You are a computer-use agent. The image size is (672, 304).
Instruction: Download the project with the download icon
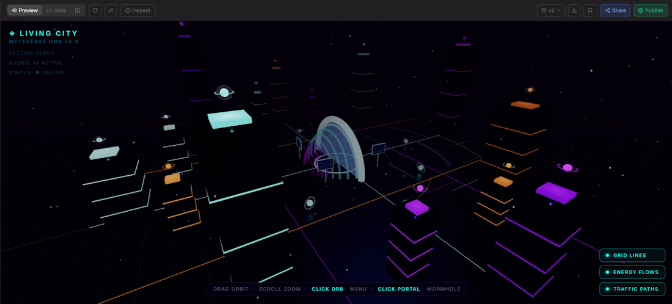tap(574, 10)
